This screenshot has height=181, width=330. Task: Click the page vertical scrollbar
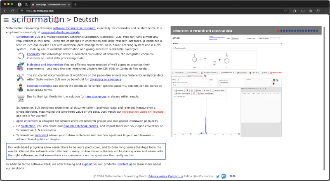click(x=324, y=98)
